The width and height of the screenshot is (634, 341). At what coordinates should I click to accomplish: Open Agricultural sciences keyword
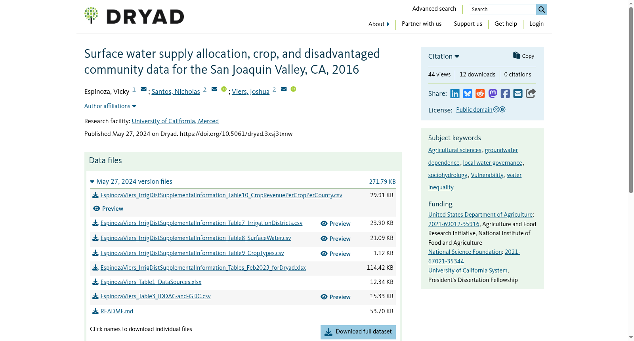tap(455, 150)
